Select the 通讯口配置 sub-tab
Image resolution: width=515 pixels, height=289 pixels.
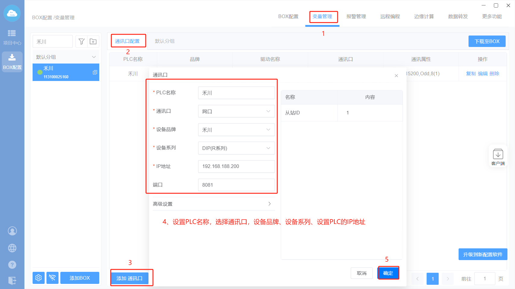pyautogui.click(x=127, y=41)
